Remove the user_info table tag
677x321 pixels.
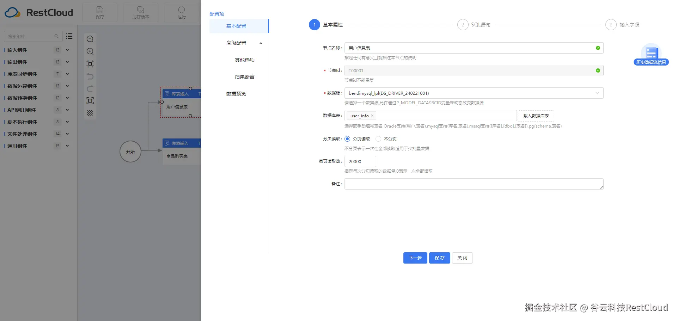click(x=372, y=116)
